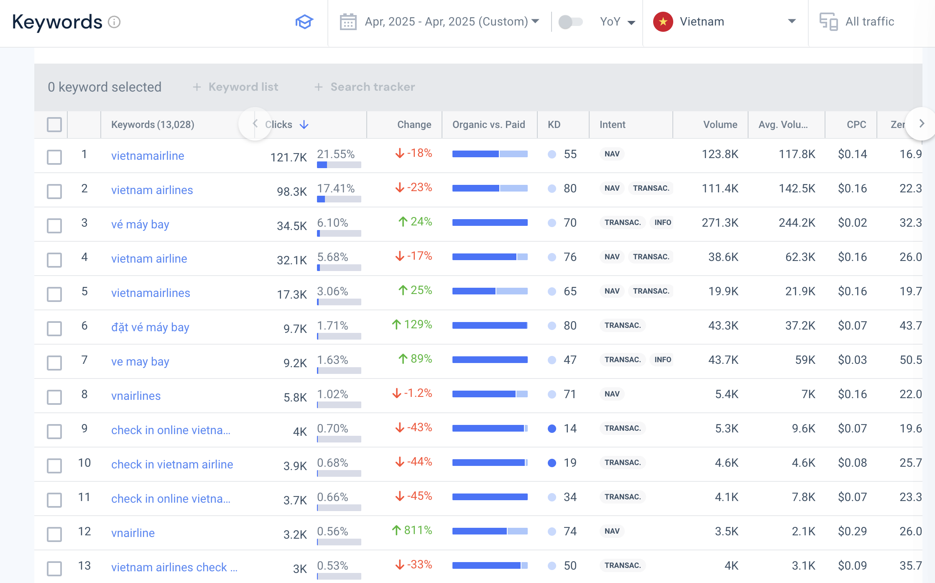Click TRANSAC. badge in vietnam airlines row
This screenshot has width=935, height=583.
coord(651,188)
